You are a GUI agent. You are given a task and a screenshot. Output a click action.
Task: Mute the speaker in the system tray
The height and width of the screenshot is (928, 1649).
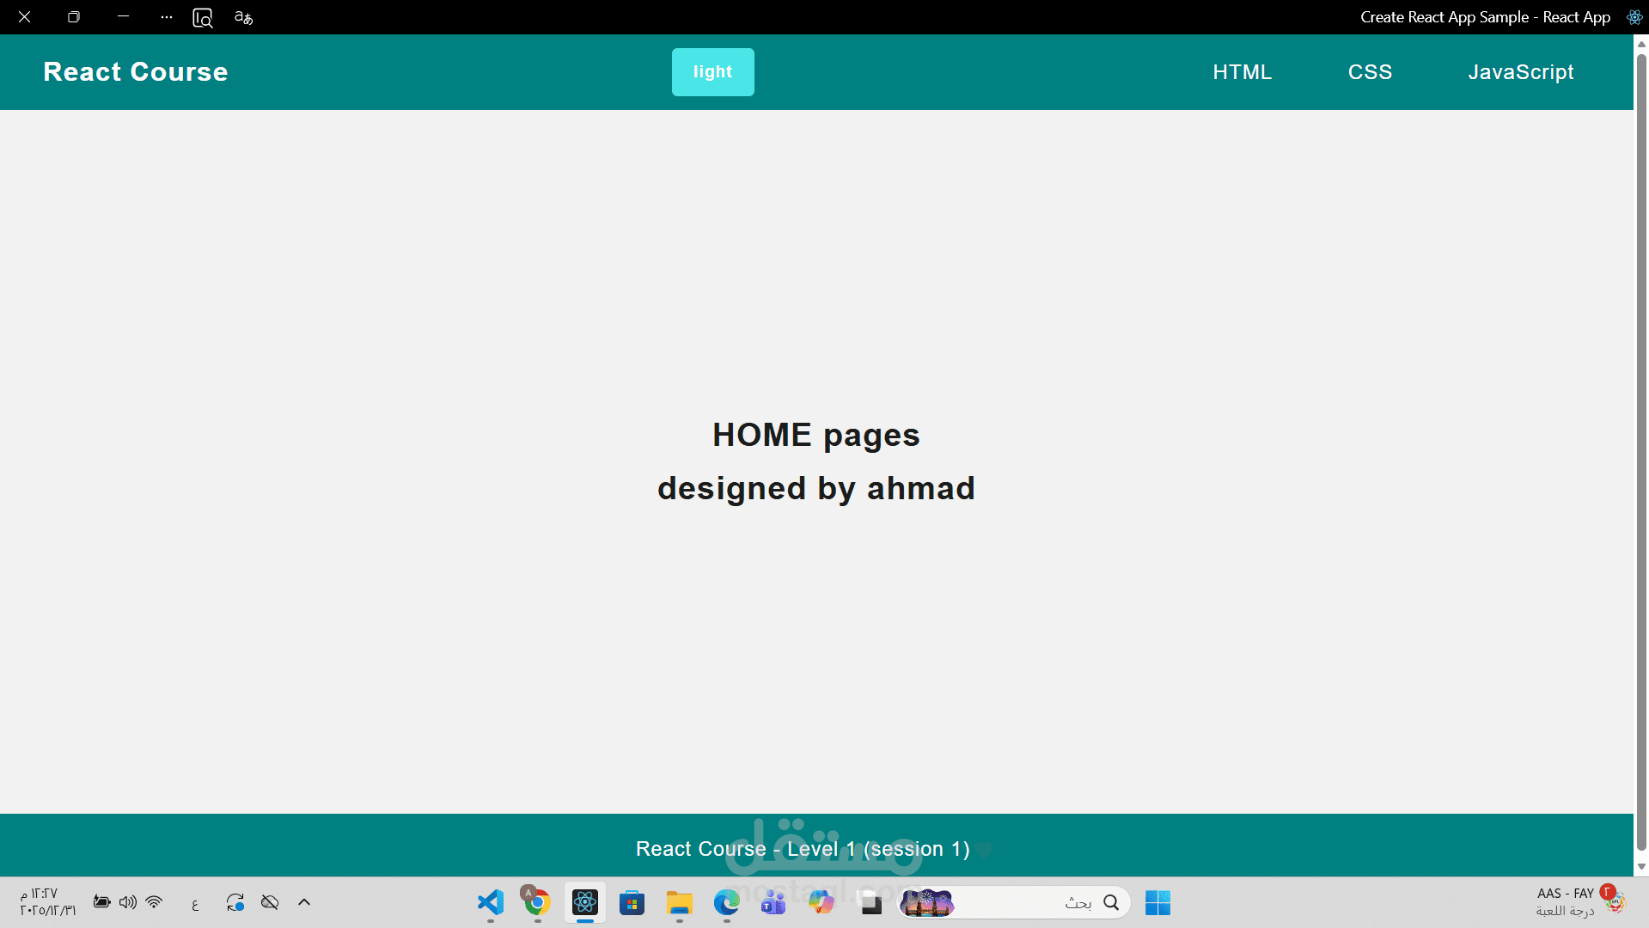128,902
